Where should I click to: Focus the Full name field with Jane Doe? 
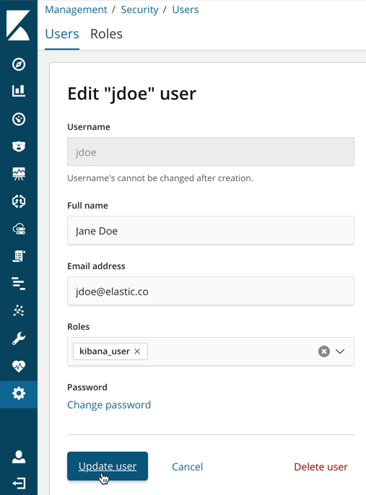[x=211, y=230]
